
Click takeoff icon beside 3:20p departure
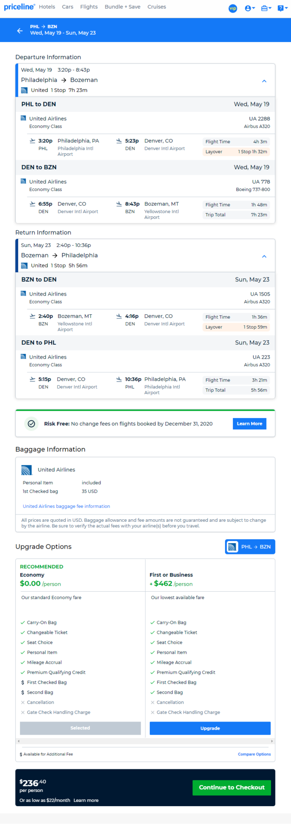[33, 141]
